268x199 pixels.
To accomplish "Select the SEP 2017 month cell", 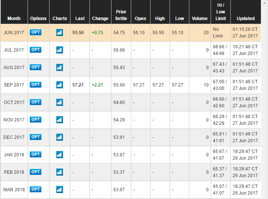I will (14, 85).
